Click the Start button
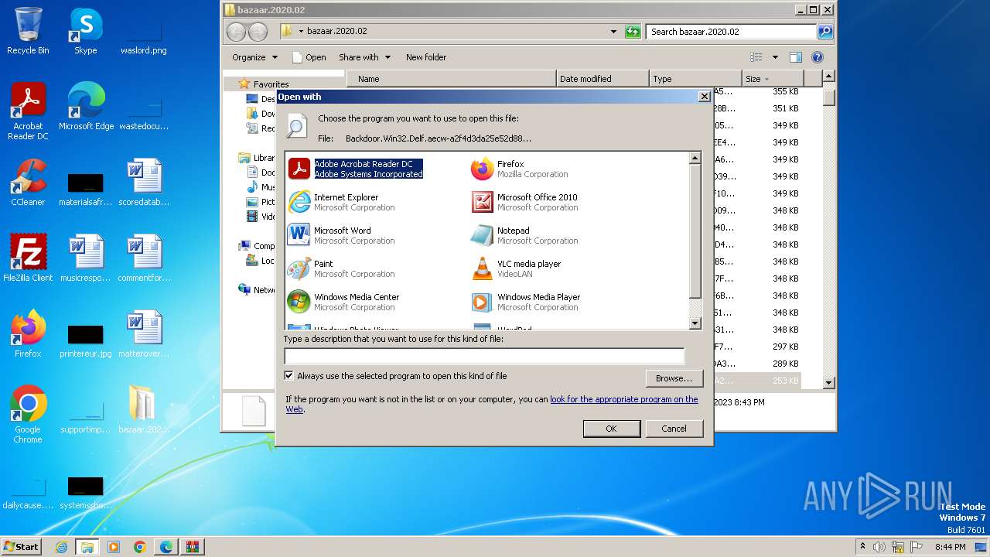 [22, 547]
